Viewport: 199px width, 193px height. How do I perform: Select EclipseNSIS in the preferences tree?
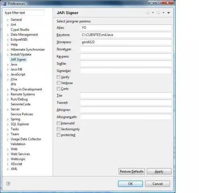point(19,39)
